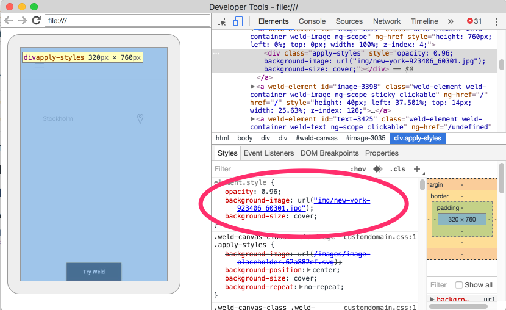Image resolution: width=506 pixels, height=310 pixels.
Task: Toggle the :hov element state button
Action: coord(358,169)
